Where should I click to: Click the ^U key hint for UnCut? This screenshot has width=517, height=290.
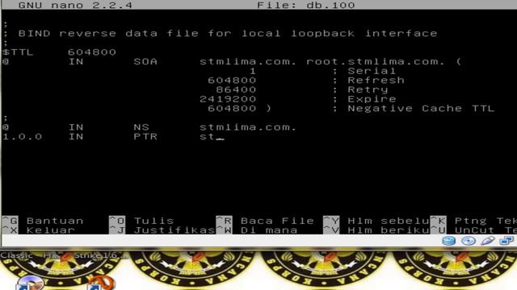[438, 230]
